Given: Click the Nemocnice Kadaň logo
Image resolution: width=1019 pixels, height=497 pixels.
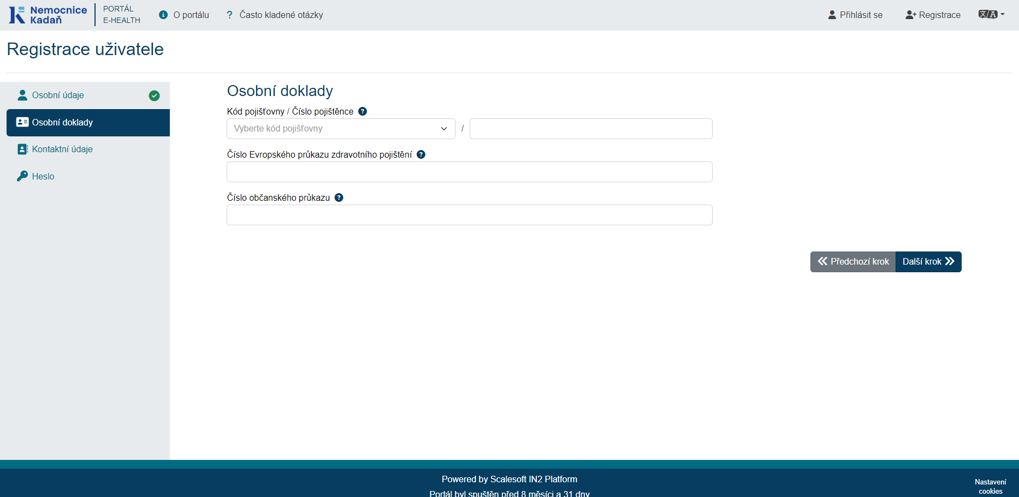Looking at the screenshot, I should (x=48, y=15).
